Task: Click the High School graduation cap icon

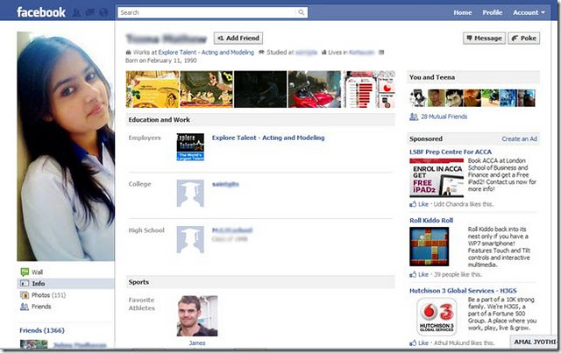Action: point(190,240)
